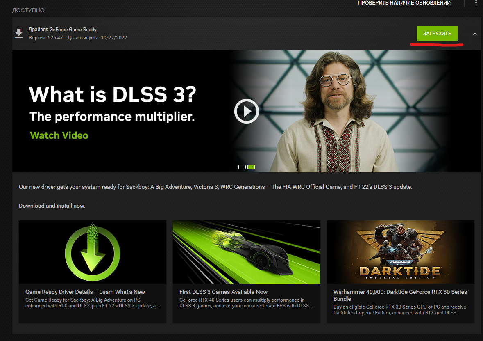This screenshot has height=341, width=483.
Task: Click 'First DLSS 3 Games Available Now' title
Action: pos(223,292)
